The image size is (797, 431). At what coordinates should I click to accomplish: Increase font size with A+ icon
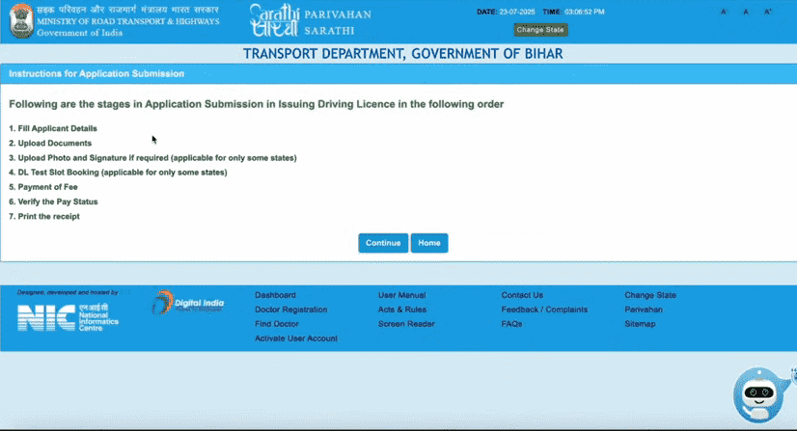pyautogui.click(x=768, y=13)
